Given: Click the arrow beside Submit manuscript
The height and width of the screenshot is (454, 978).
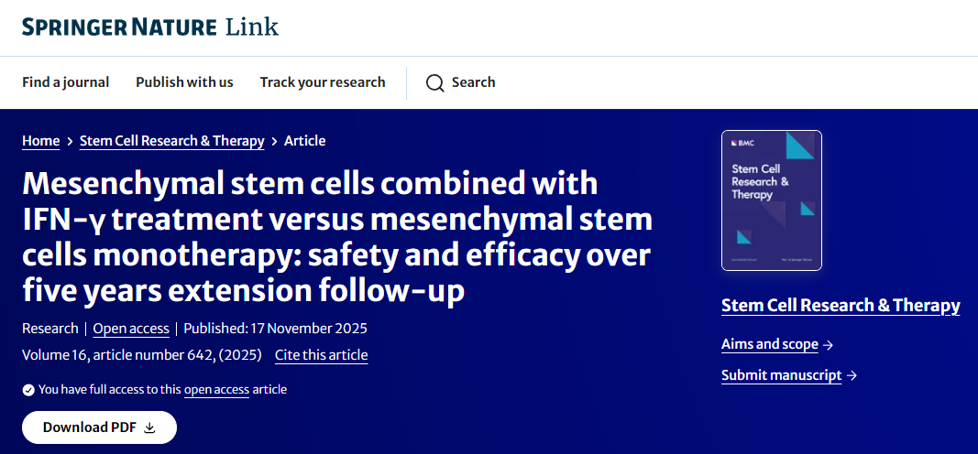Looking at the screenshot, I should (x=852, y=375).
